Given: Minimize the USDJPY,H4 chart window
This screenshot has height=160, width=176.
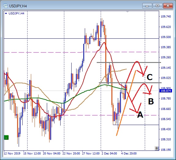Looking at the screenshot, I should (147, 6).
